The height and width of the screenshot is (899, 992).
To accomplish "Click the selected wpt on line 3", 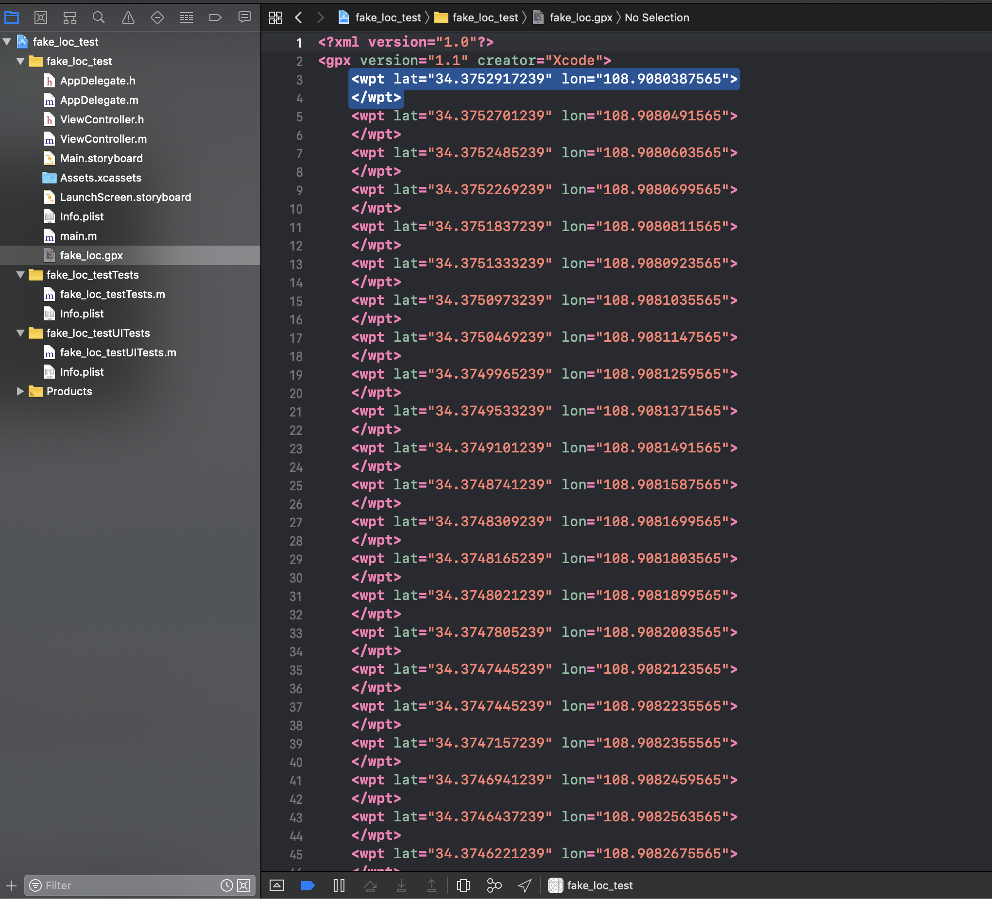I will pyautogui.click(x=544, y=79).
